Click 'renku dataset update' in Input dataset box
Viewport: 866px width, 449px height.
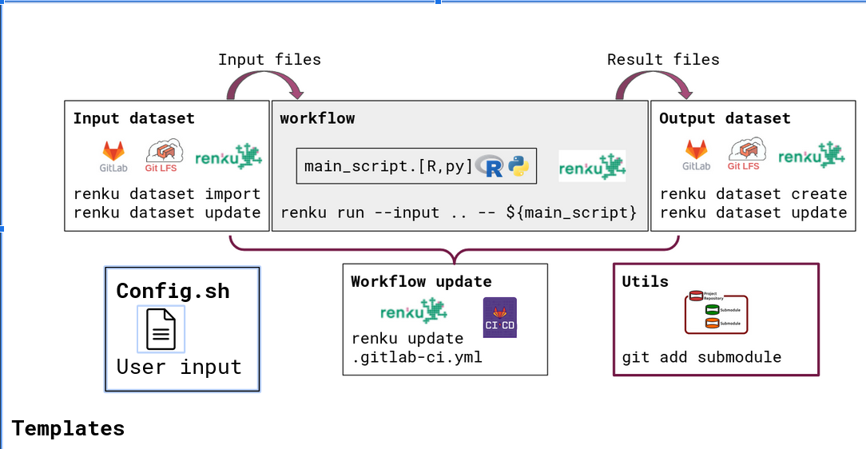coord(167,213)
